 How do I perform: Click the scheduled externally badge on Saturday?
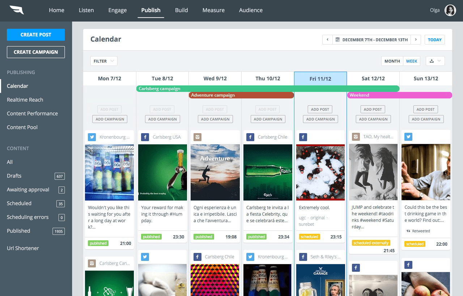(x=371, y=243)
